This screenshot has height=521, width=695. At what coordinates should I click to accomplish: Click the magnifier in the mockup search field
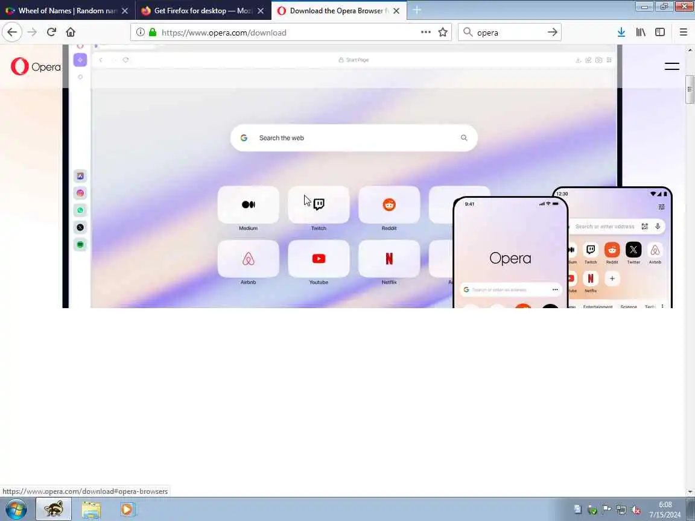tap(463, 137)
